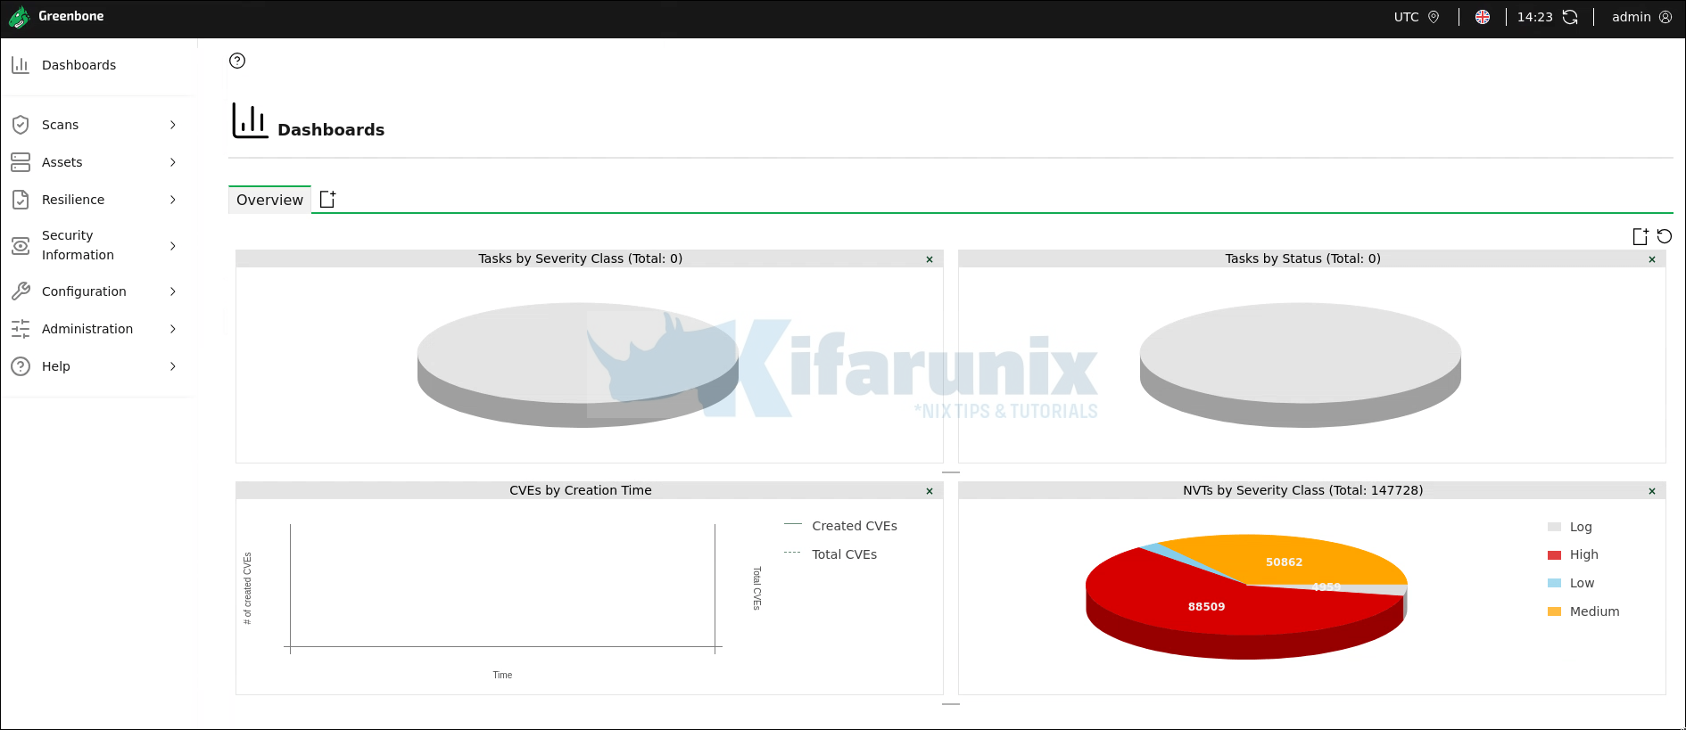Close the Tasks by Status chart
The image size is (1686, 730).
(1652, 259)
